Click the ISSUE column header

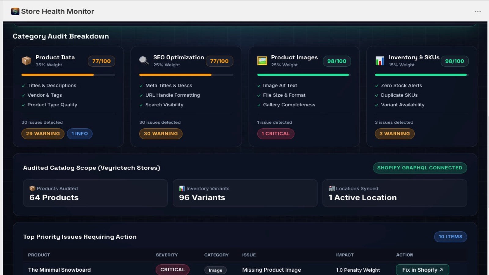[249, 255]
